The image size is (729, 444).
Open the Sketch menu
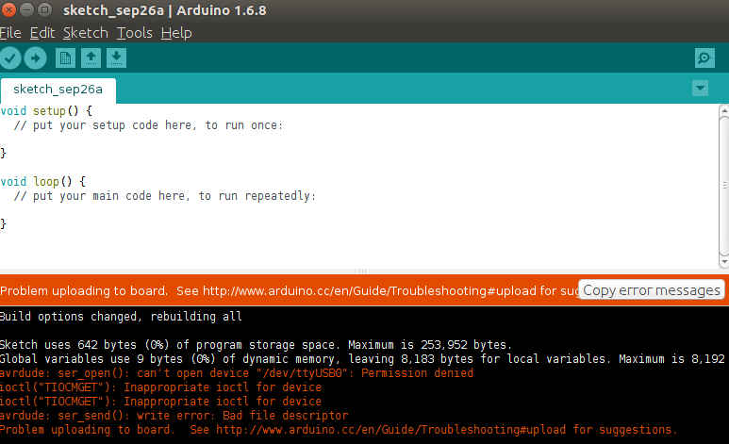pos(86,33)
